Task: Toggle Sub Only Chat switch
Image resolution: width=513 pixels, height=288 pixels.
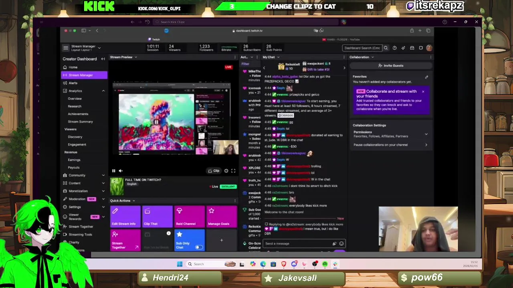Action: click(x=199, y=247)
